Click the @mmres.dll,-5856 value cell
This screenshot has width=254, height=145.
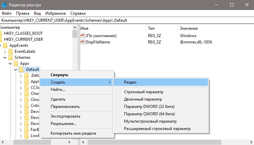[196, 42]
